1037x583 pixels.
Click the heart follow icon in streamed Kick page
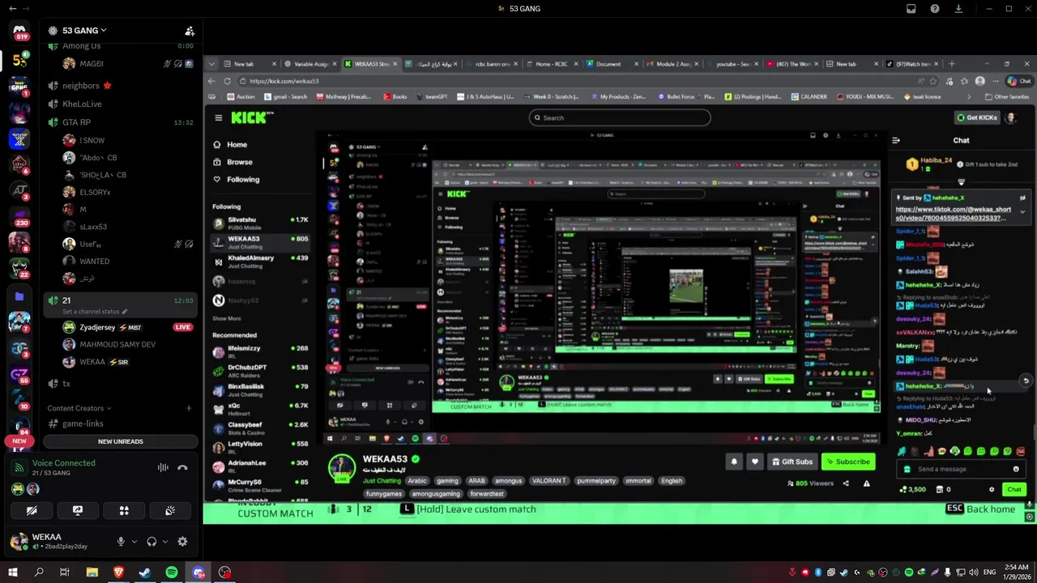click(754, 462)
